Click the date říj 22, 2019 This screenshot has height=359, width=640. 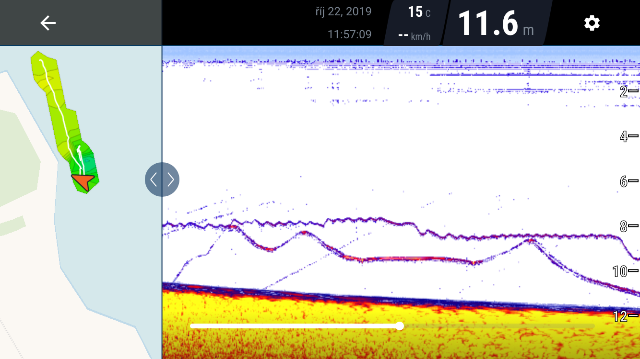click(343, 11)
